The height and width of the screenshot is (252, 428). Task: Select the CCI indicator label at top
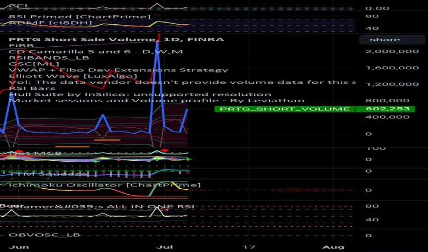18,5
